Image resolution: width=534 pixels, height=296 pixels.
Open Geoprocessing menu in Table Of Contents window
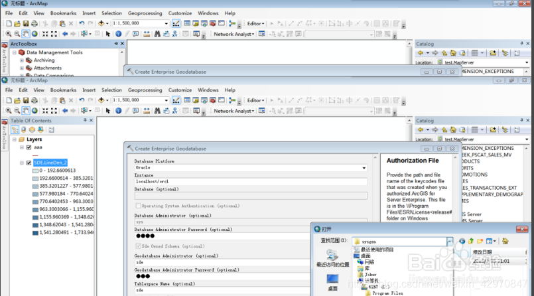[145, 90]
